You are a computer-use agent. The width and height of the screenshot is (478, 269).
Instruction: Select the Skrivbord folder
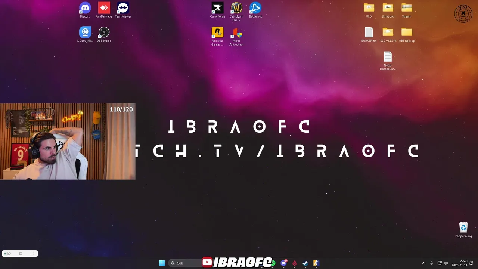click(388, 10)
